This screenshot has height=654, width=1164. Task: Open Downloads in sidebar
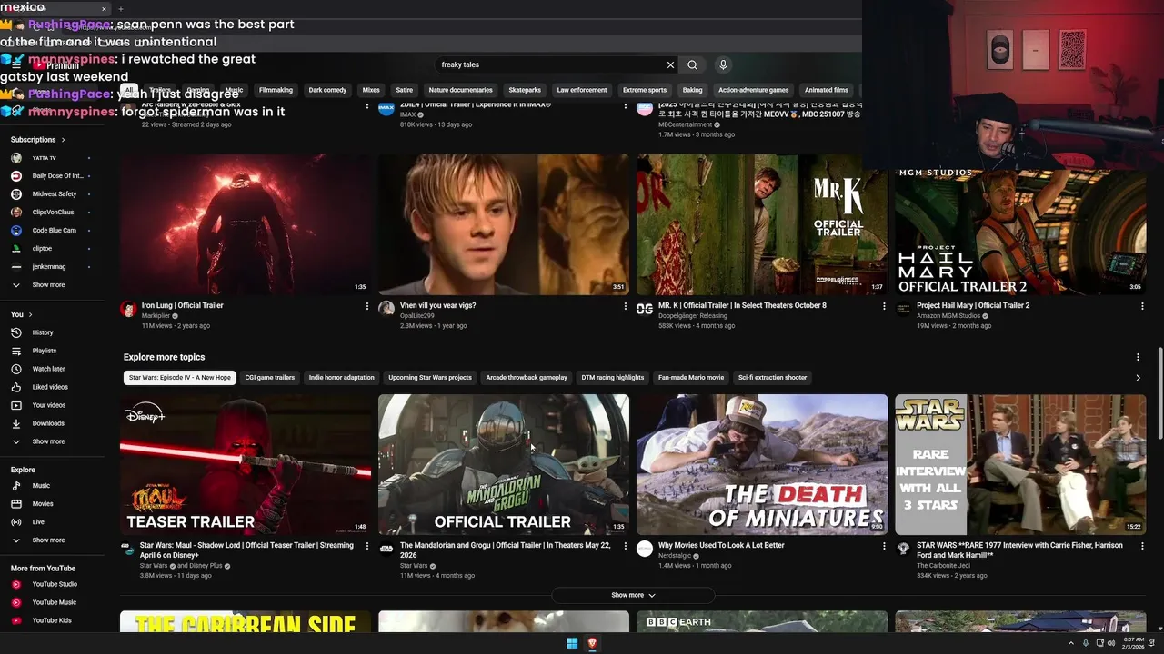point(48,423)
